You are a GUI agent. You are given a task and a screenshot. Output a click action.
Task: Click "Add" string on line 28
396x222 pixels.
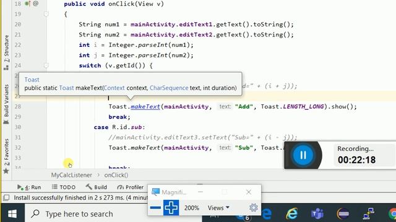(244, 107)
